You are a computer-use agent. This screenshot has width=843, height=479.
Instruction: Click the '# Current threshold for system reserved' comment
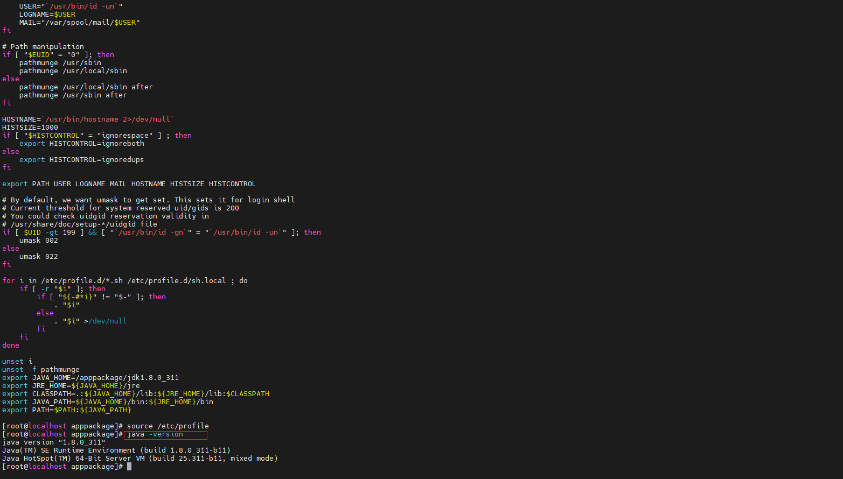click(x=121, y=208)
